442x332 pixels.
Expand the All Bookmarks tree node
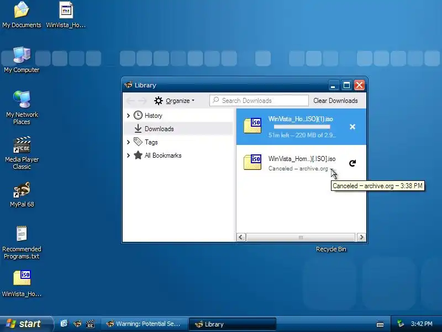coord(129,155)
